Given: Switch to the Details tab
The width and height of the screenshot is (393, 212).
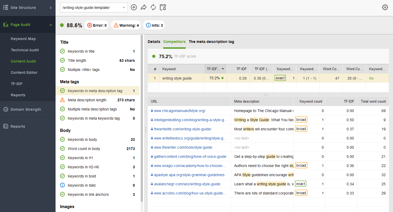Looking at the screenshot, I should click(154, 42).
